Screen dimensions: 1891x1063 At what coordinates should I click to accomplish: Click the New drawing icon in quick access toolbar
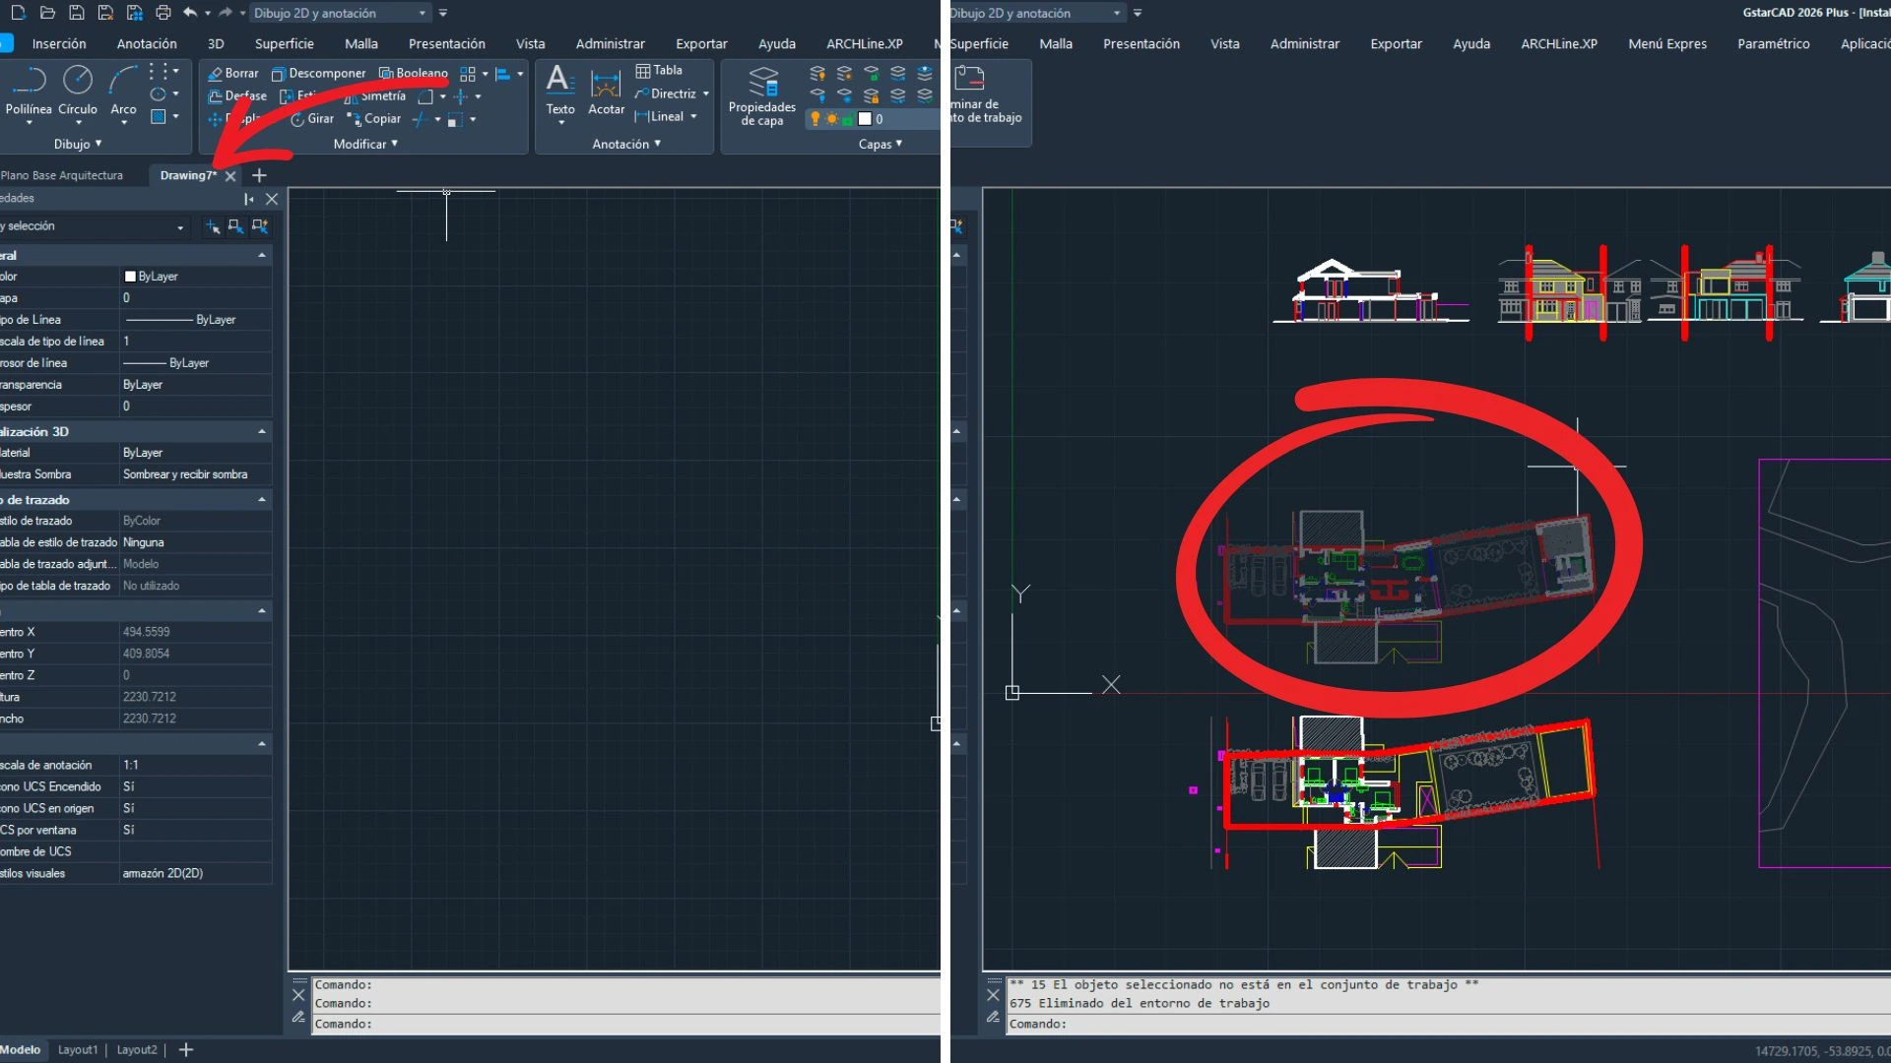[x=17, y=13]
